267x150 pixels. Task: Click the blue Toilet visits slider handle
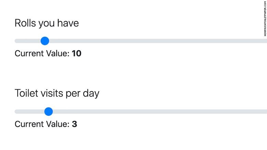49,111
